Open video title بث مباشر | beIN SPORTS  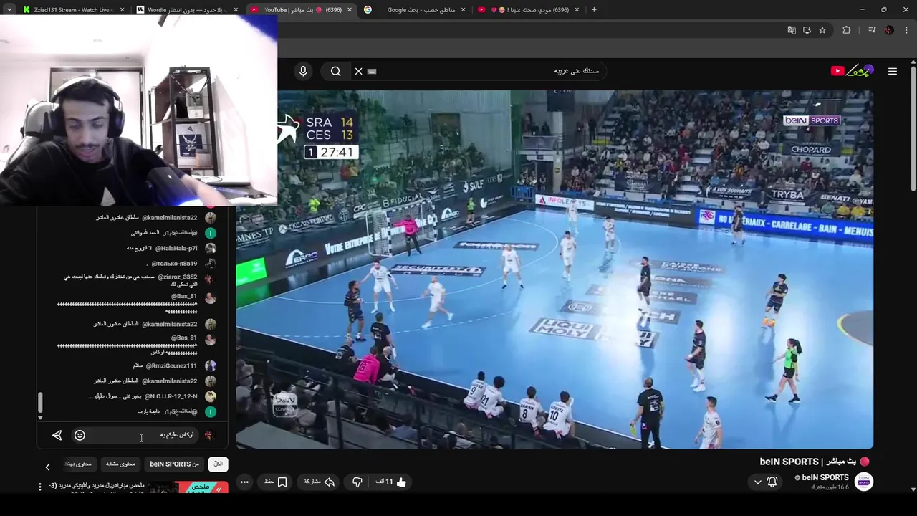[x=808, y=462]
